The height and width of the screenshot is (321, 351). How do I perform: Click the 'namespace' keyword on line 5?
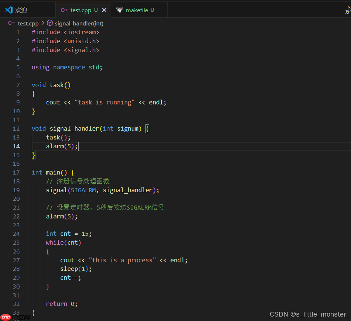pyautogui.click(x=69, y=68)
